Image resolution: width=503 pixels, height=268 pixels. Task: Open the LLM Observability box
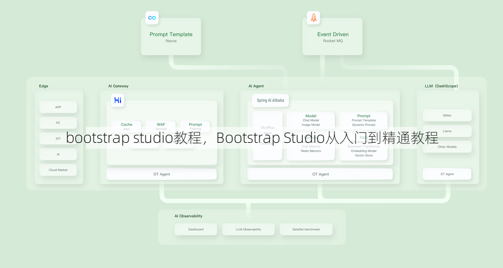pos(248,229)
